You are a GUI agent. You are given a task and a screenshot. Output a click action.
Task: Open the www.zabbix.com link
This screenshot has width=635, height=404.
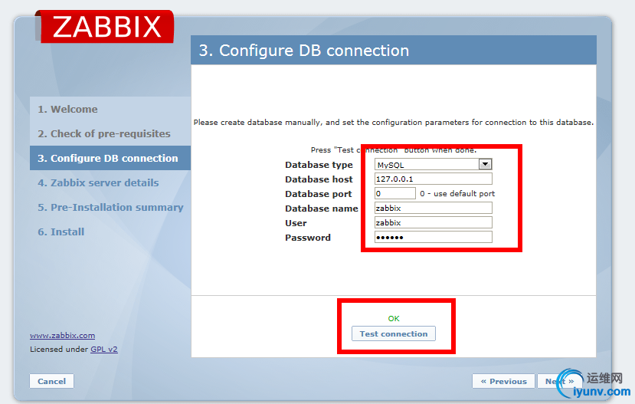coord(62,336)
